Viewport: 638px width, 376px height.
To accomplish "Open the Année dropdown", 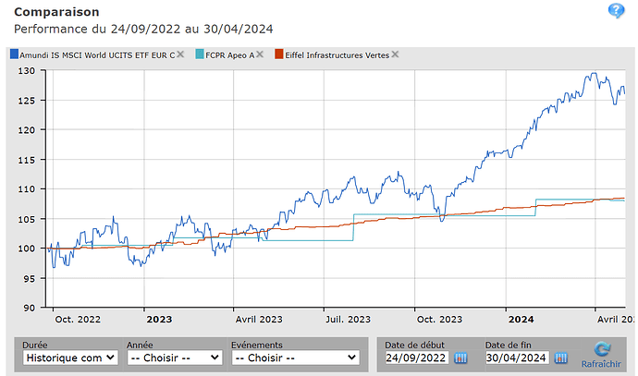I will pyautogui.click(x=175, y=358).
